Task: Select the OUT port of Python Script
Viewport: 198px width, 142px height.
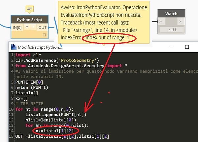Action: click(x=42, y=27)
